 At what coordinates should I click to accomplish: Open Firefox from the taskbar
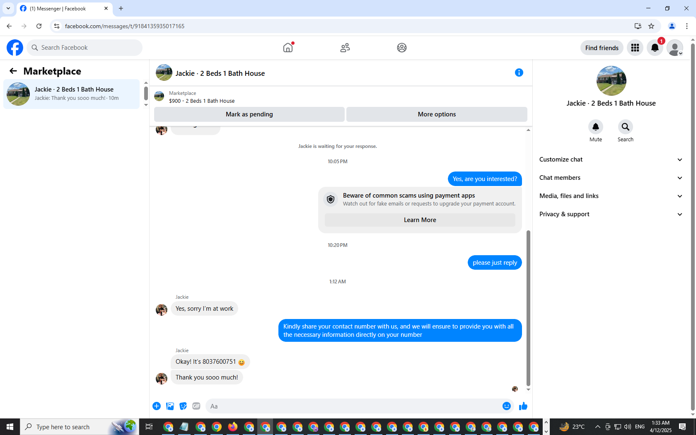pyautogui.click(x=233, y=426)
